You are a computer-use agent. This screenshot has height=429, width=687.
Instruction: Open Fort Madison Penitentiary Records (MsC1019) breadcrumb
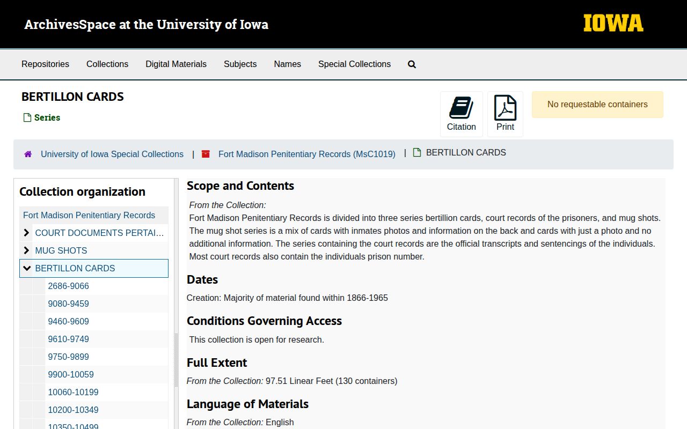tap(307, 154)
